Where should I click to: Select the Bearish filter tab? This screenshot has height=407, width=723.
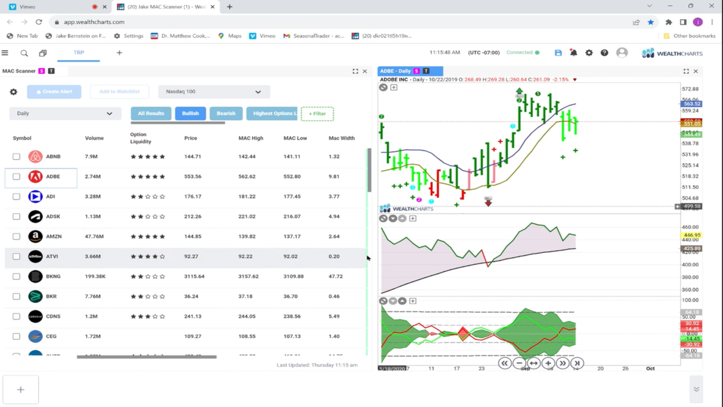point(226,113)
